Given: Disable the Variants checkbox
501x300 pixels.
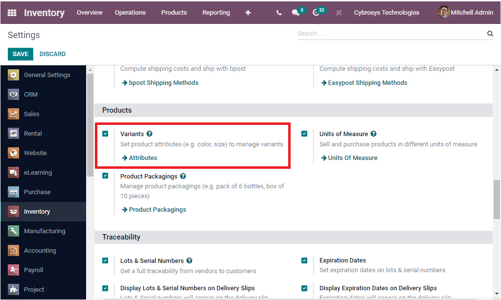Looking at the screenshot, I should click(105, 133).
